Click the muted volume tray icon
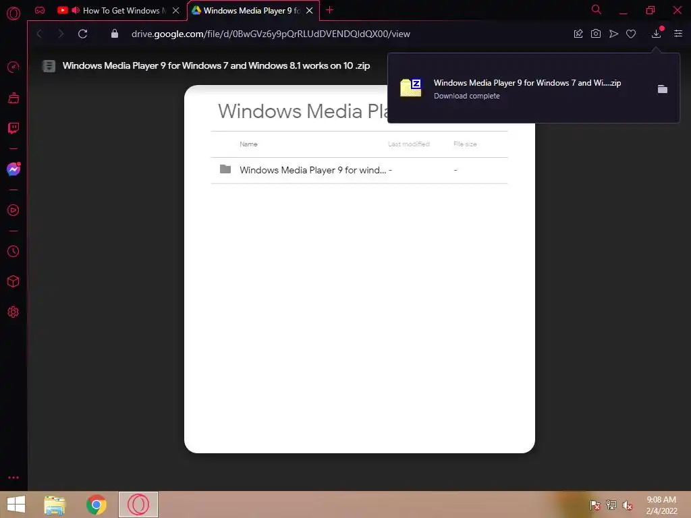691x518 pixels. pyautogui.click(x=628, y=505)
